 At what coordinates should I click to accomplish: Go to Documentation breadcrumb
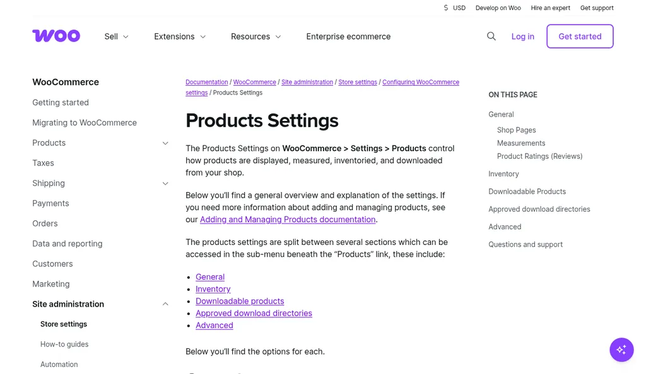click(x=206, y=82)
